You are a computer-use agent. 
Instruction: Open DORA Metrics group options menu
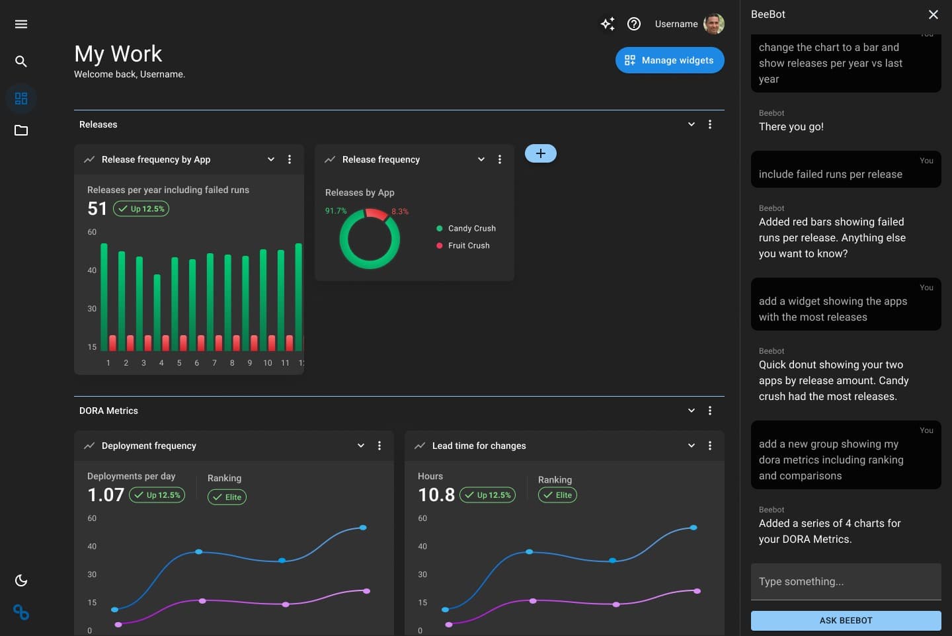(x=710, y=411)
